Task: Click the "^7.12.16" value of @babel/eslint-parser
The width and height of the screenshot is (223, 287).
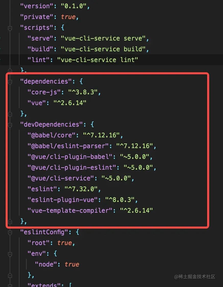Action: click(135, 146)
